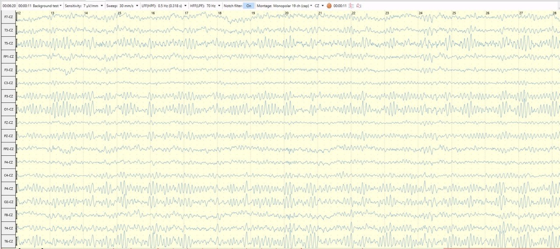Select the FZ-CZ channel label
The image size is (560, 249).
tap(8, 123)
